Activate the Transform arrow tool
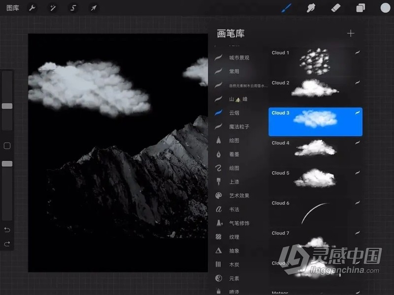 (x=93, y=8)
